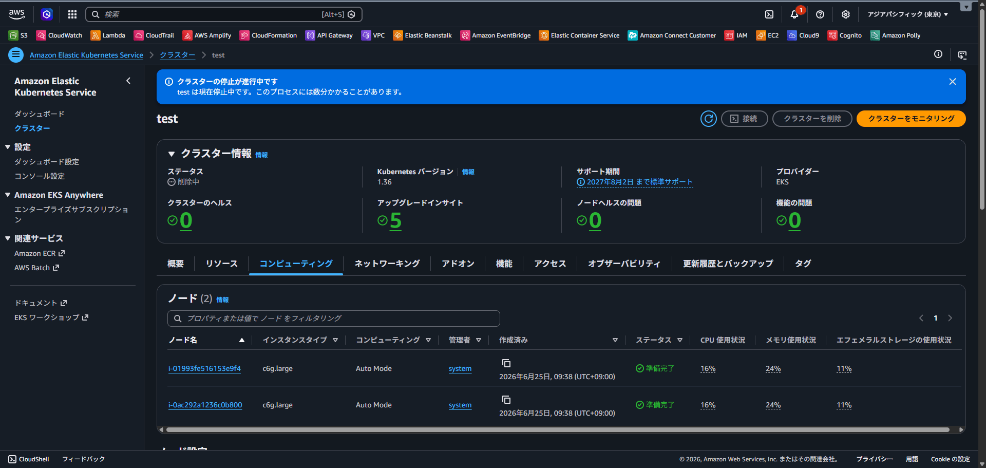Collapse the クラスター情報 panel

(x=172, y=154)
